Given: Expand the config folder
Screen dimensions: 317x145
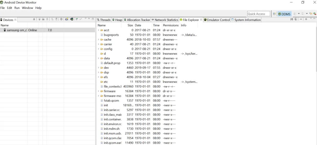Looking at the screenshot, I should (99, 49).
